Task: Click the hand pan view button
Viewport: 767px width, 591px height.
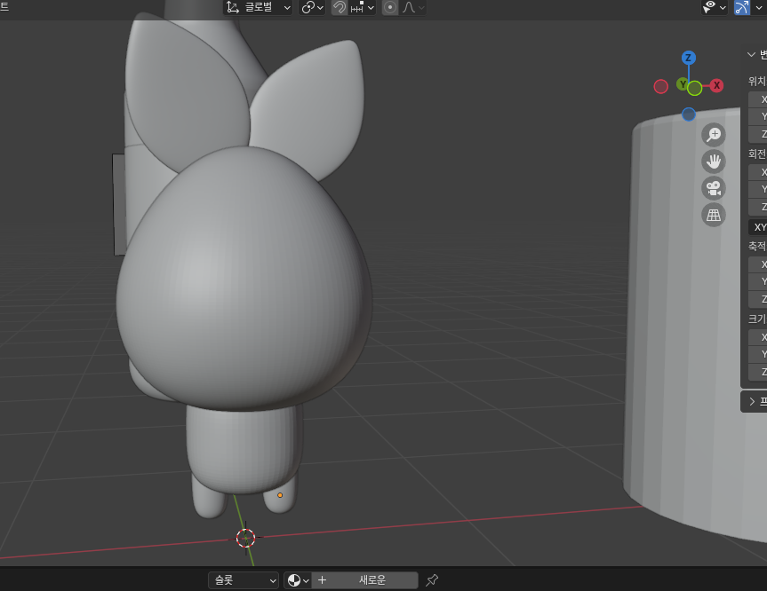Action: 714,162
